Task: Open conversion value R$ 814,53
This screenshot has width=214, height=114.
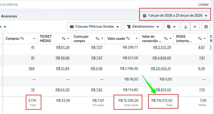Action: point(163,90)
